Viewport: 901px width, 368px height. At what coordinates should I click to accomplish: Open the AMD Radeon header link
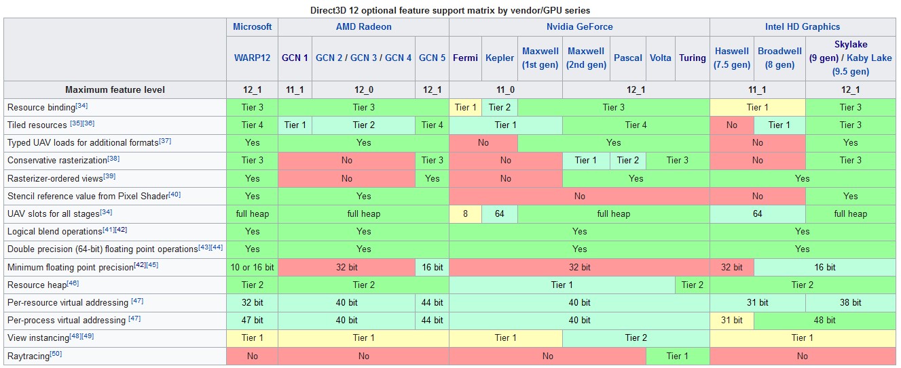click(x=363, y=27)
